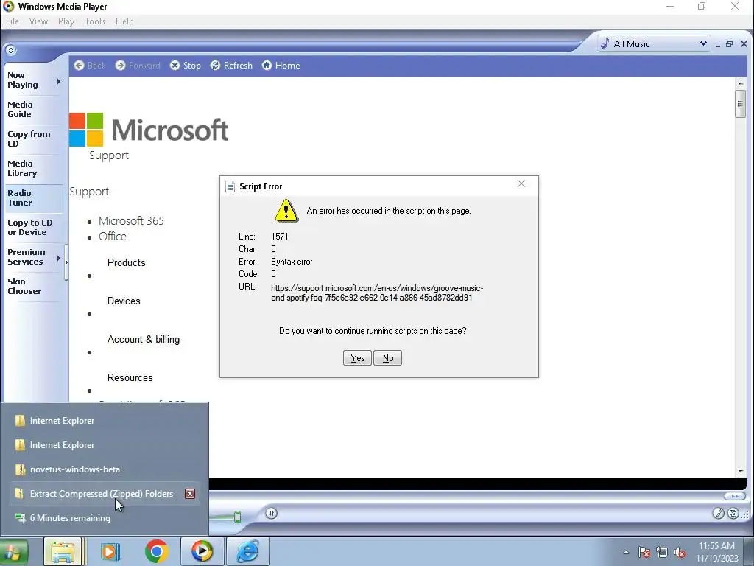The height and width of the screenshot is (566, 754).
Task: Open the View menu
Action: (x=38, y=21)
